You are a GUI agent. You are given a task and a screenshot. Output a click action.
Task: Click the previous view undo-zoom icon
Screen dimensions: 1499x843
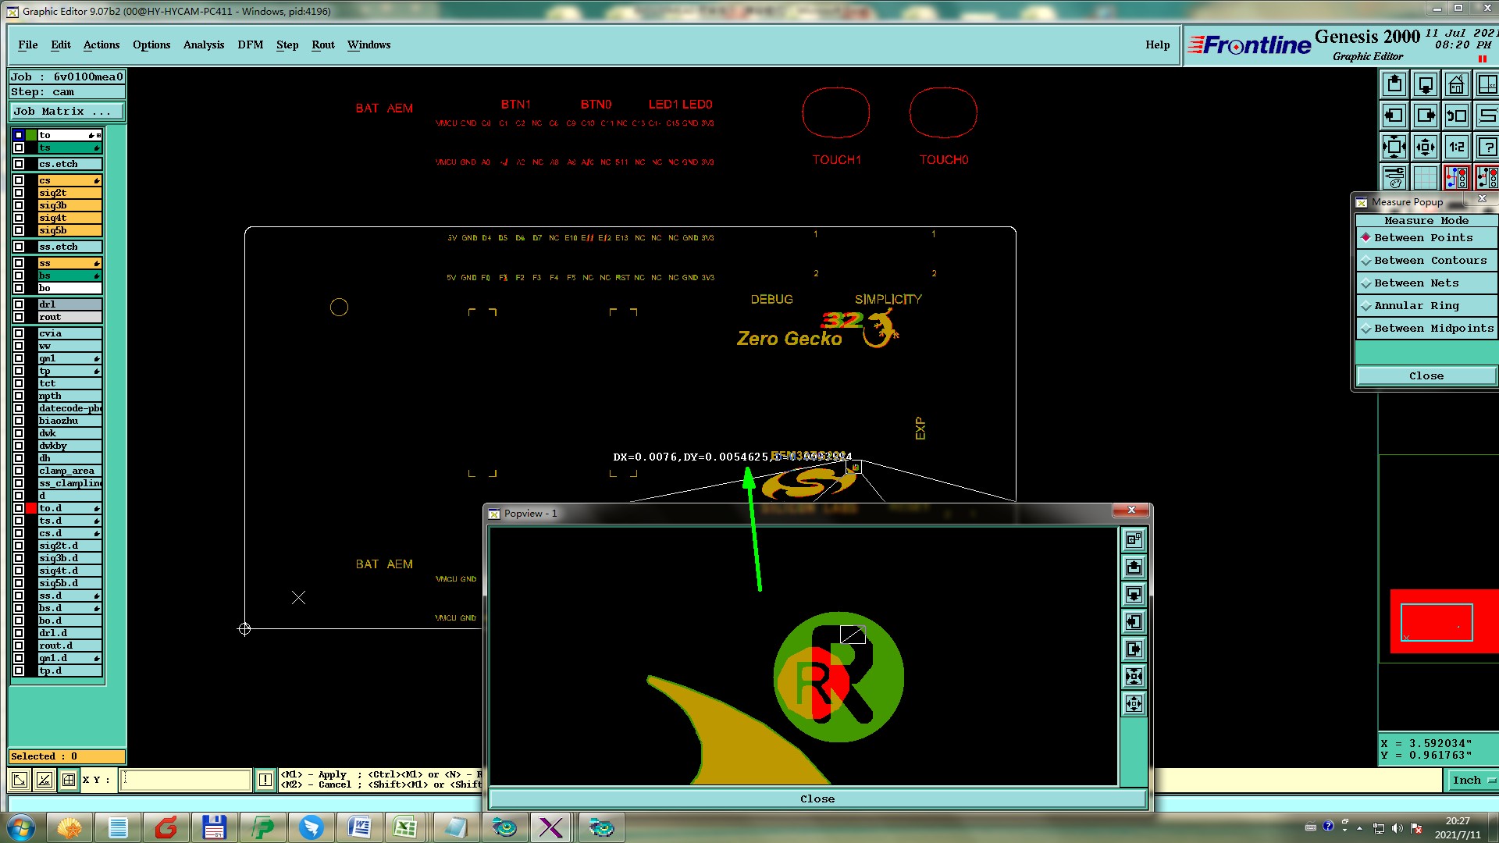(1456, 116)
